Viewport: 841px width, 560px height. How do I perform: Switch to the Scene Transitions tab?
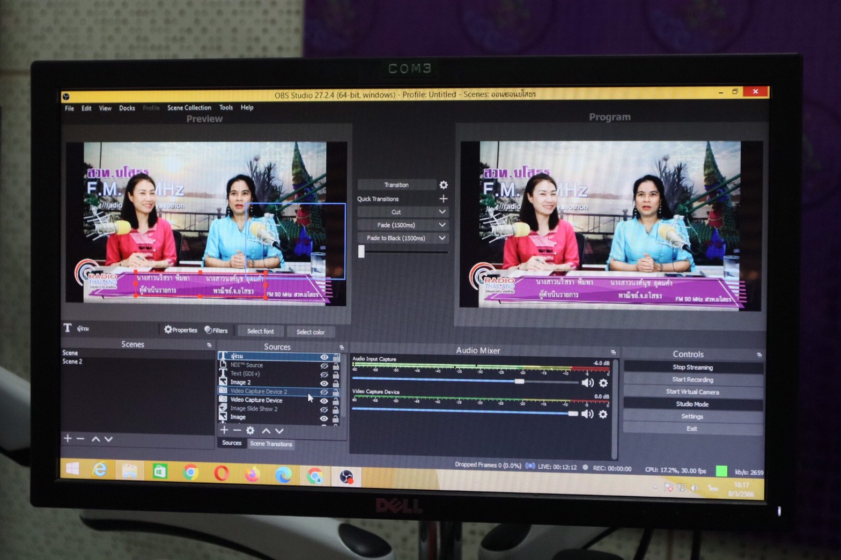coord(271,444)
